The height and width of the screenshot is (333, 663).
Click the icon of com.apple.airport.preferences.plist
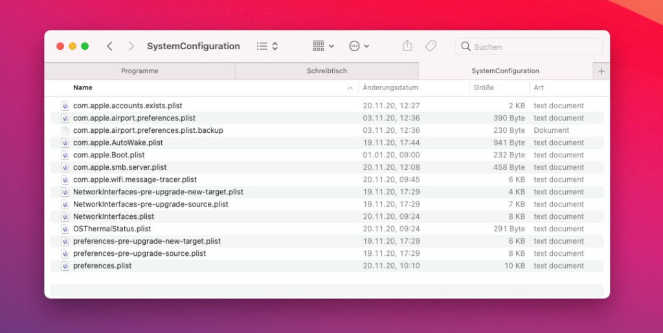[65, 118]
